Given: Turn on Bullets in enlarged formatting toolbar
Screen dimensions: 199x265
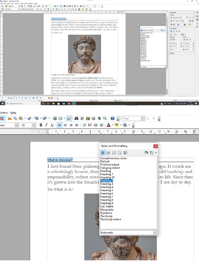Looking at the screenshot, I should pos(90,125).
